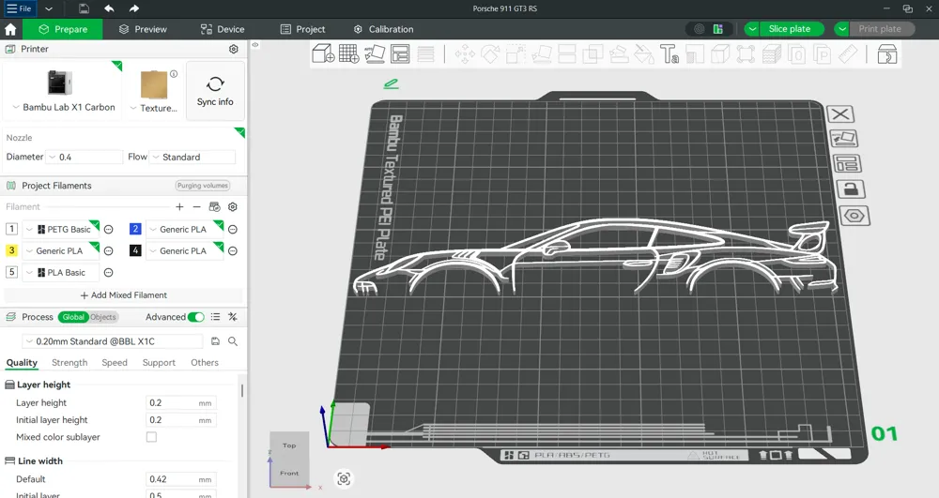This screenshot has width=939, height=498.
Task: Click the Home icon
Action: tap(10, 29)
